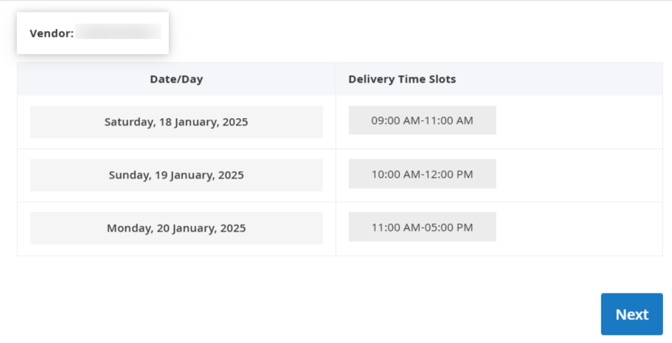This screenshot has width=672, height=343.
Task: Click the Next button
Action: 631,314
